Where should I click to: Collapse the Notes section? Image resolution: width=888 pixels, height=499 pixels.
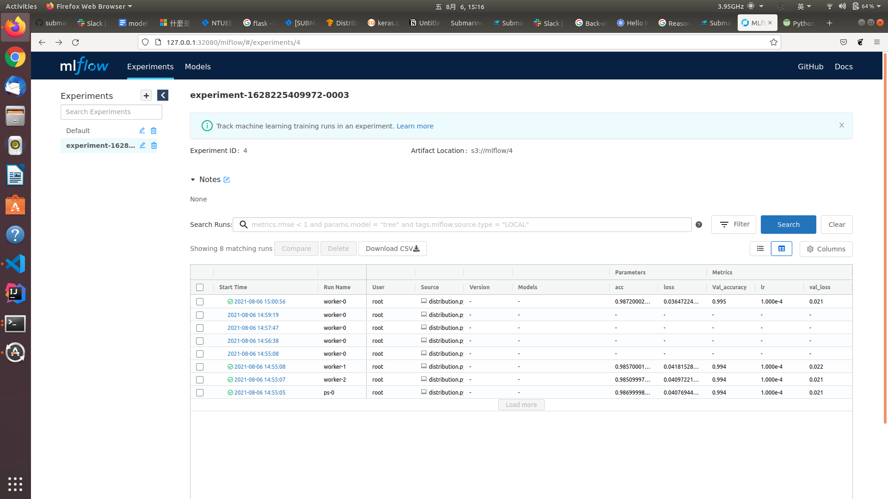(x=193, y=180)
